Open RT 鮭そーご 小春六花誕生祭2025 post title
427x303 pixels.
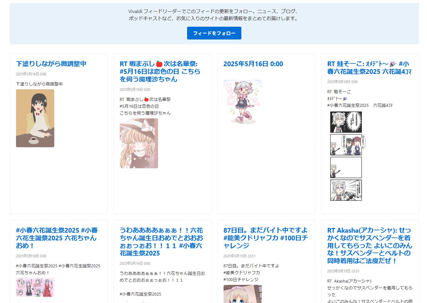369,68
